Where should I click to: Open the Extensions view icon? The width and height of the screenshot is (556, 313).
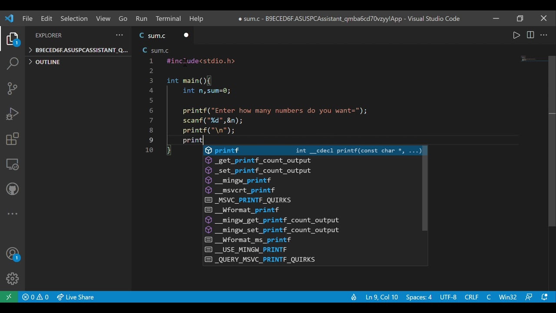[13, 139]
